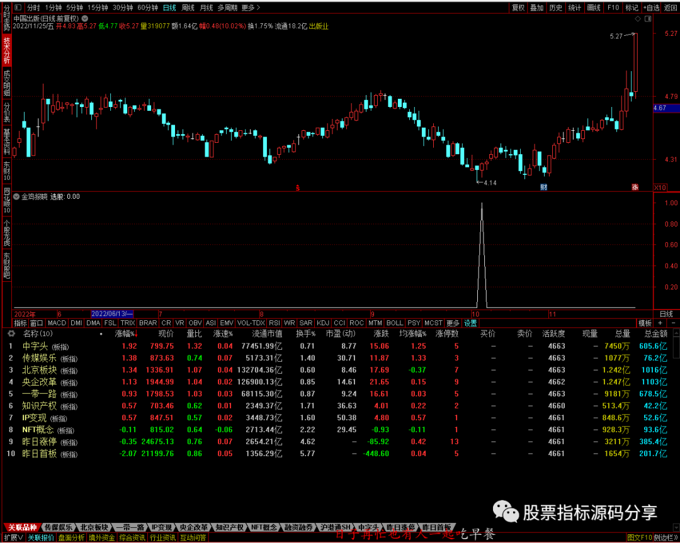Open 更多 indicators in the indicator bar
The width and height of the screenshot is (680, 543).
(x=452, y=323)
